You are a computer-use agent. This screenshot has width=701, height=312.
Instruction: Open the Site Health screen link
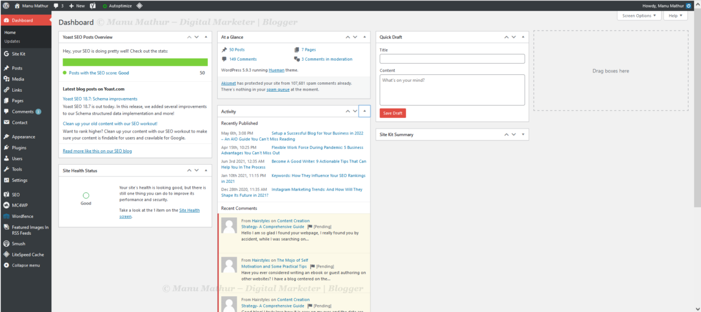point(159,213)
